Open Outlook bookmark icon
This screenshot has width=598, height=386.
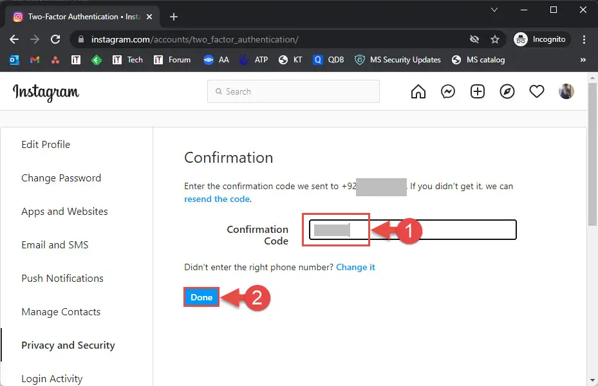click(14, 60)
